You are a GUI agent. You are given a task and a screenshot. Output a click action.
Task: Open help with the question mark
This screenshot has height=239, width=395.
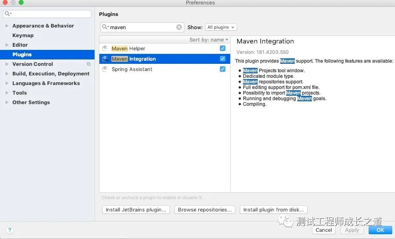pyautogui.click(x=9, y=230)
